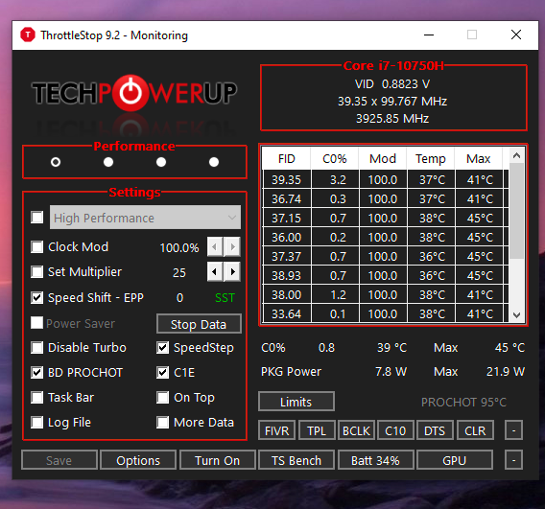Select the fourth Performance profile radio button
The height and width of the screenshot is (509, 545).
click(x=214, y=162)
